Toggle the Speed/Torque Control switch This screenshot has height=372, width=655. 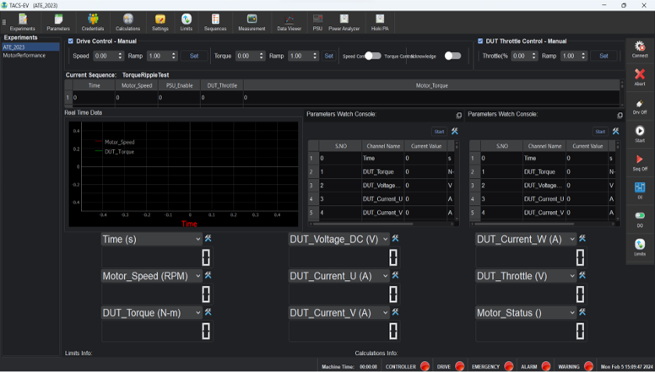tap(372, 56)
